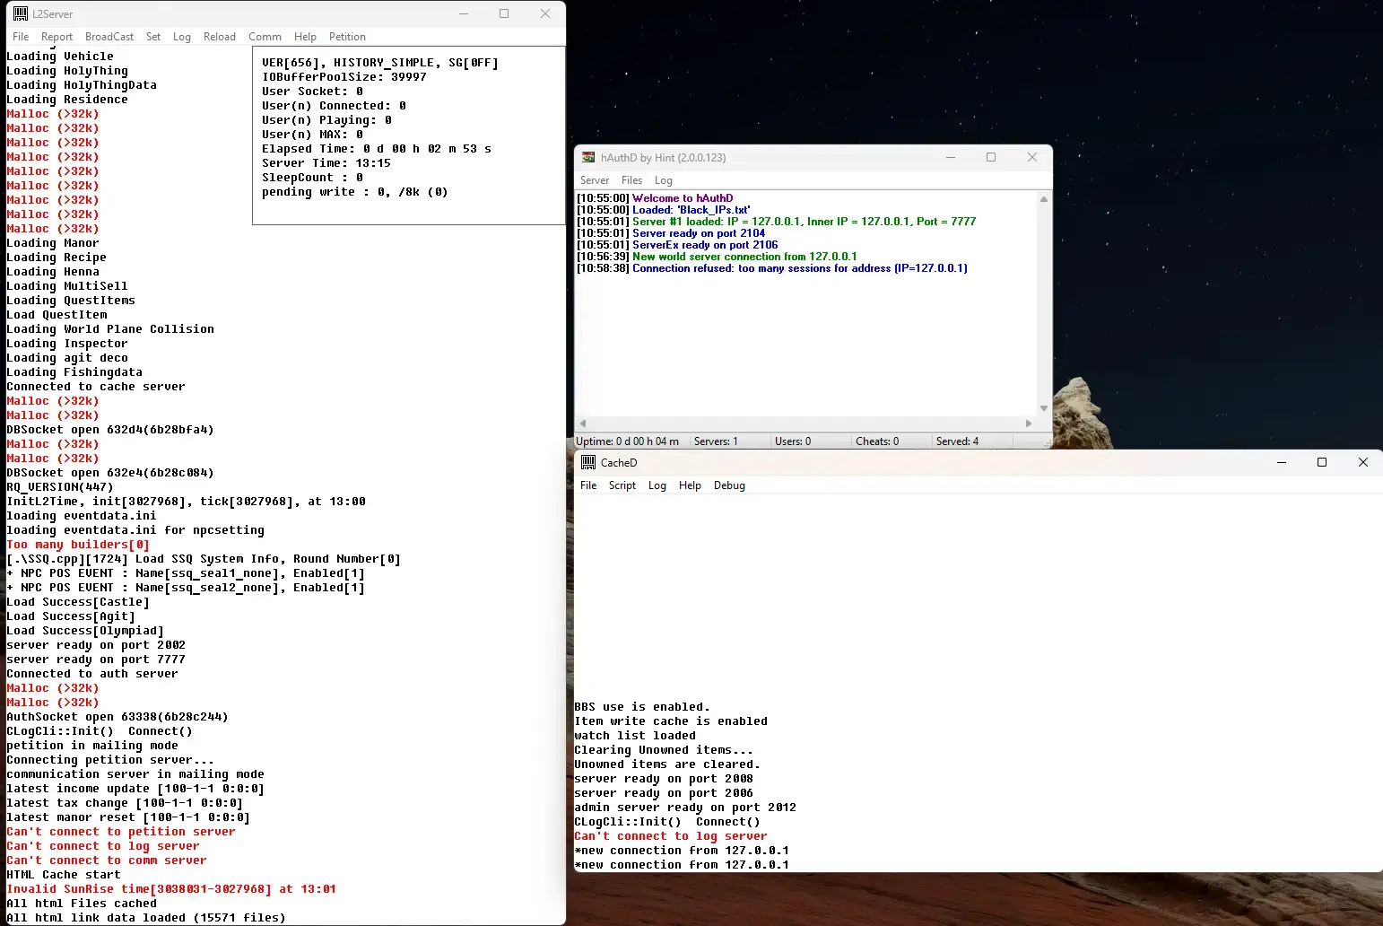This screenshot has height=926, width=1383.
Task: Open Server menu in hAuthD
Action: pos(595,180)
